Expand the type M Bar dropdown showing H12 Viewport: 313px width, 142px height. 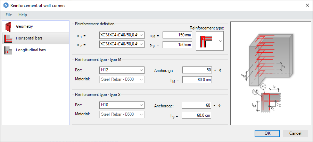click(x=141, y=70)
